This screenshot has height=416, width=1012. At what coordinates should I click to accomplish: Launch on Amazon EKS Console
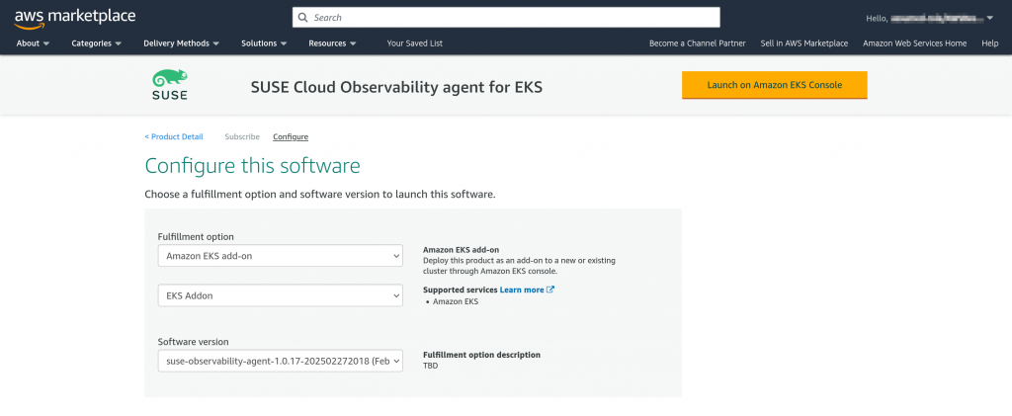tap(774, 85)
